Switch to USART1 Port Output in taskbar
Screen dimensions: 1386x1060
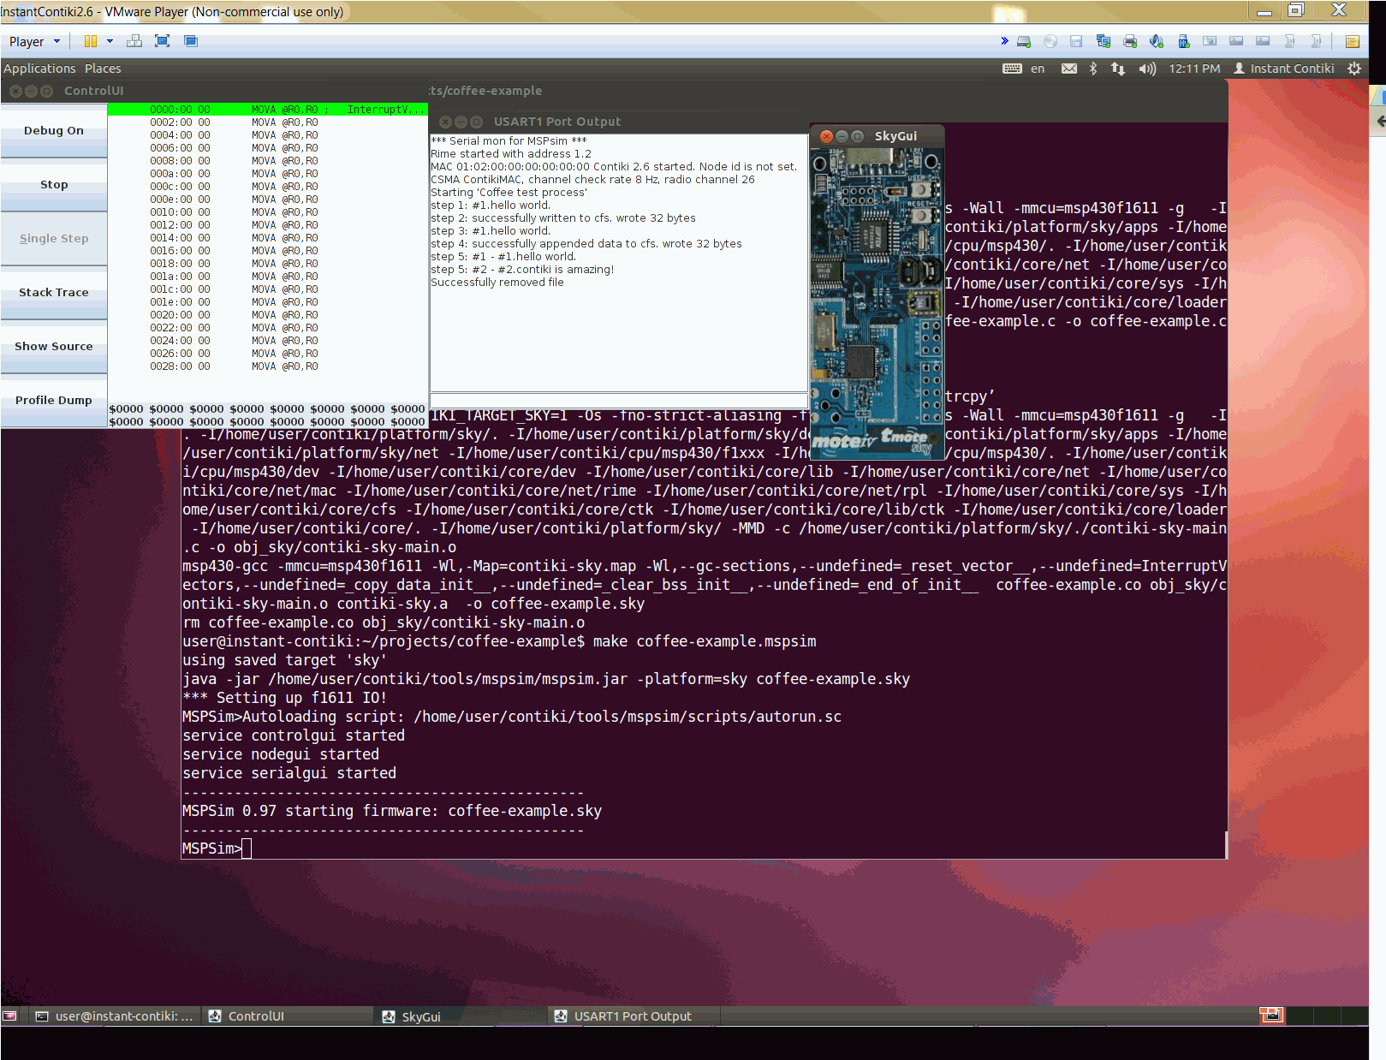(632, 1016)
